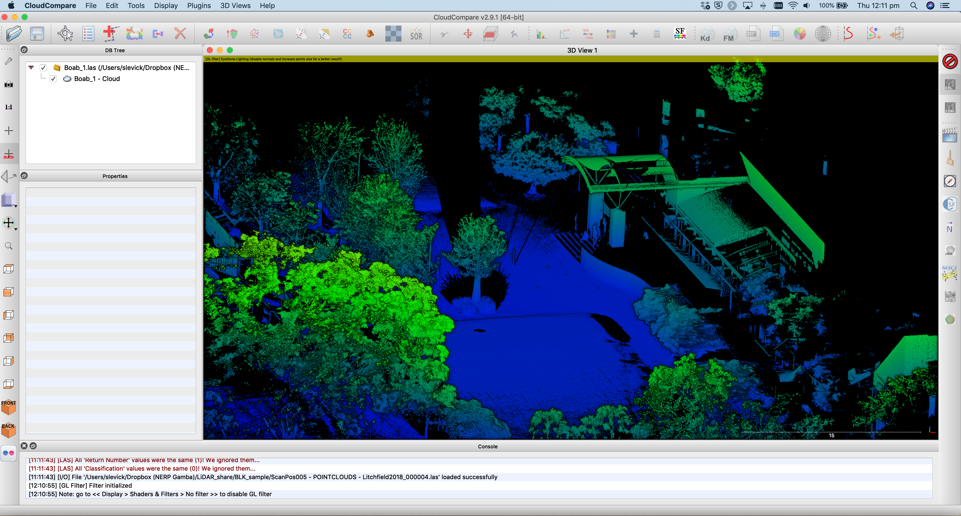The width and height of the screenshot is (961, 516).
Task: Open Spotlight search in menu bar
Action: point(913,6)
